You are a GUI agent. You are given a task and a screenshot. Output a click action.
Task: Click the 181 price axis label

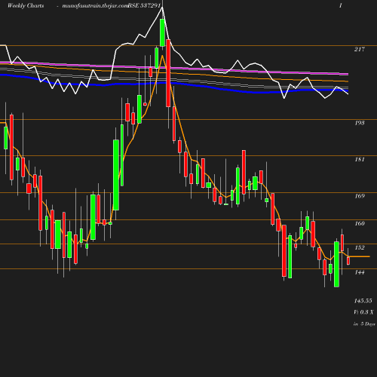(360, 159)
